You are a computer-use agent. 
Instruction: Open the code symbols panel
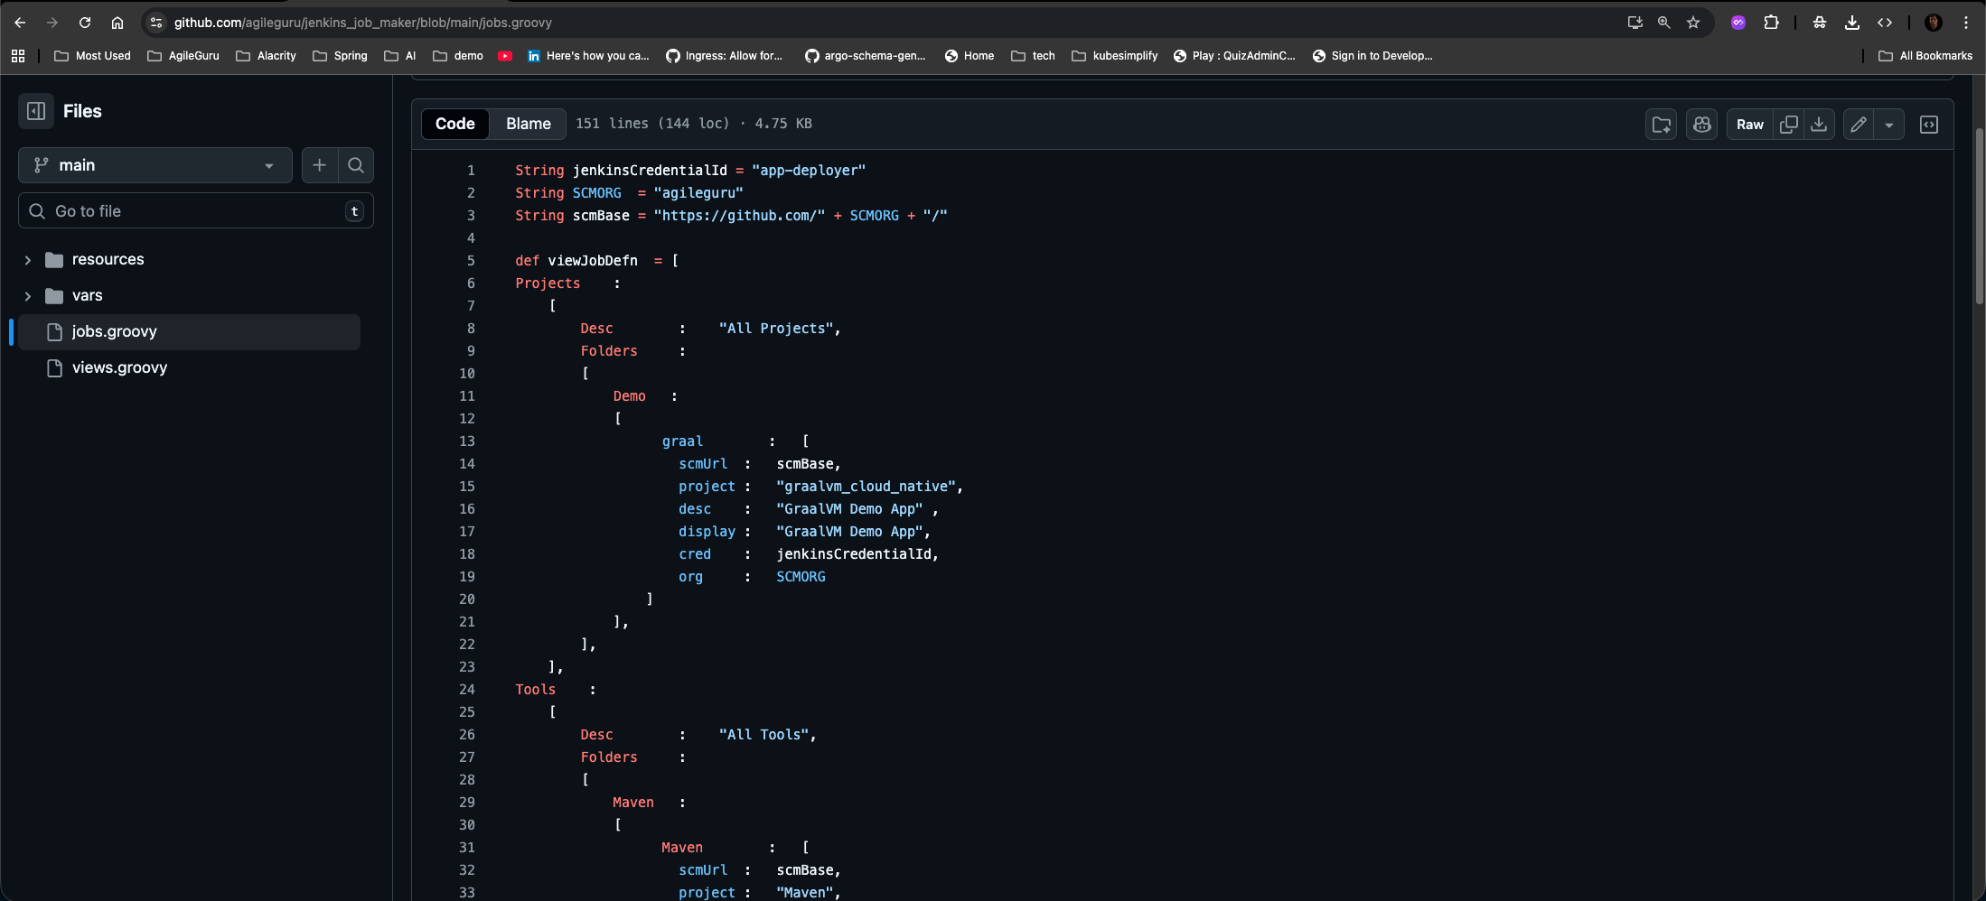1929,124
